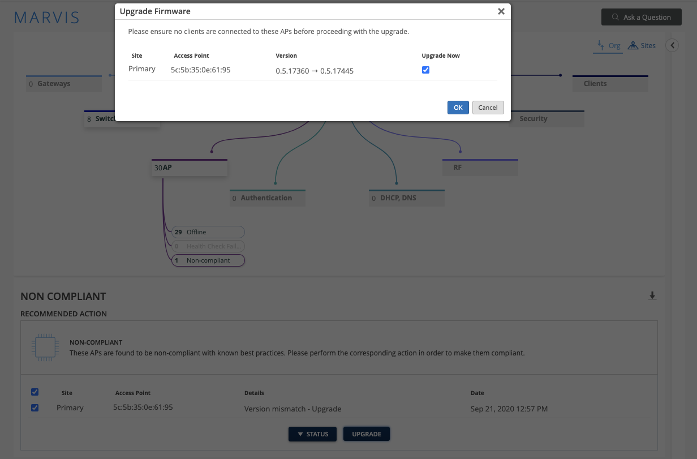Select the Offline AP category pill
The height and width of the screenshot is (459, 697).
pos(208,232)
